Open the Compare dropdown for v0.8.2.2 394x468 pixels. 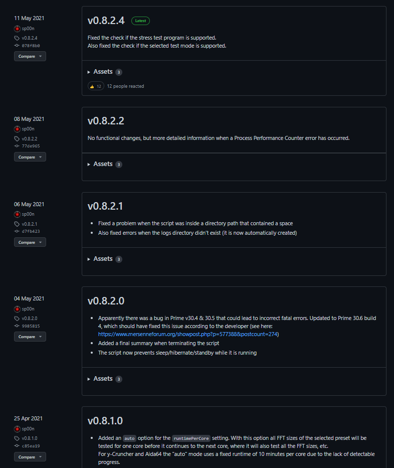[x=30, y=157]
